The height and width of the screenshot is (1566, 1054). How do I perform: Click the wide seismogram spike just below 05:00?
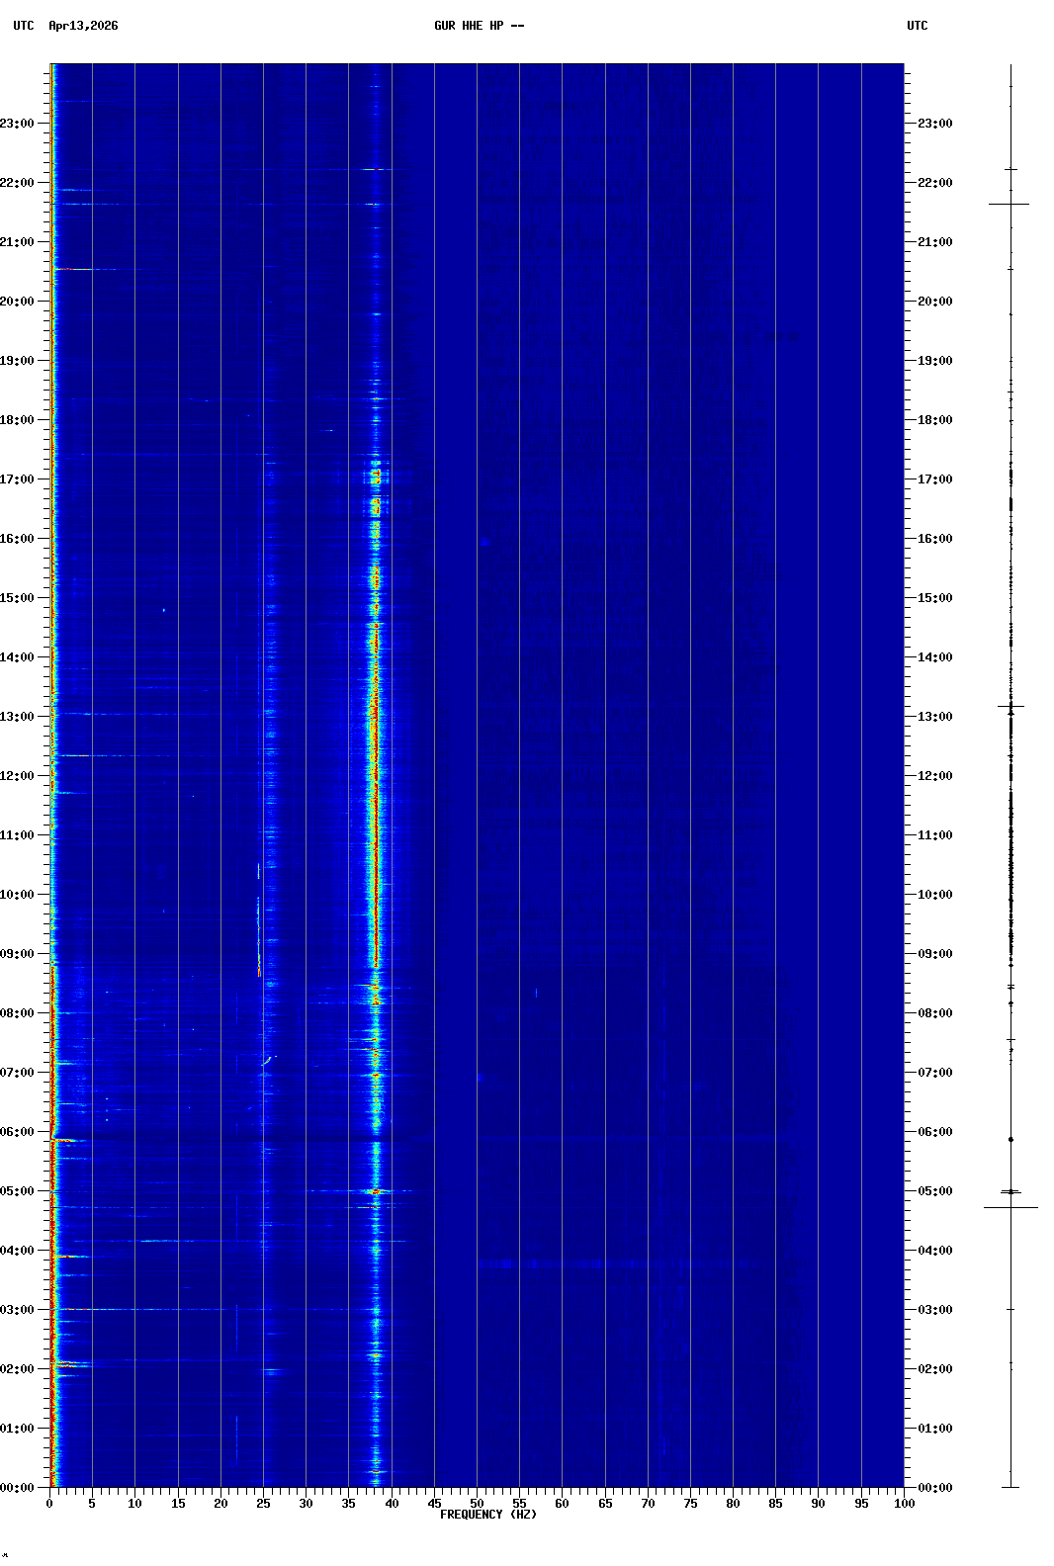[1010, 1207]
